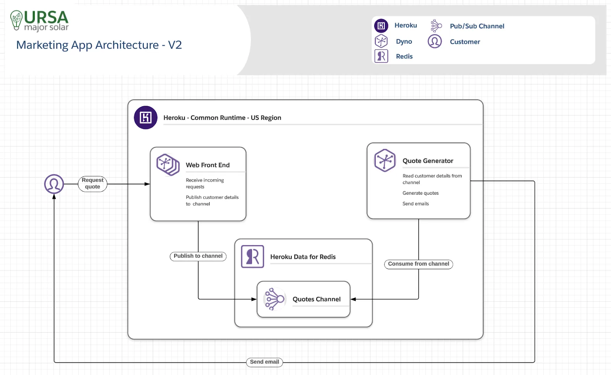
Task: Select the Quotes Channel label
Action: click(317, 299)
